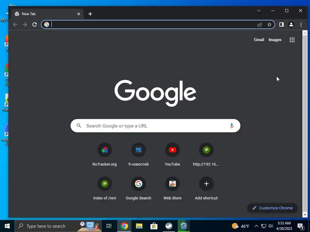Open the RuTracker.org shortcut
Image resolution: width=310 pixels, height=232 pixels.
point(104,154)
